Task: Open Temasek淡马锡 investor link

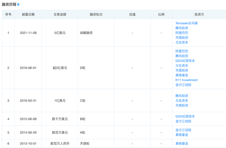Action: 186,23
